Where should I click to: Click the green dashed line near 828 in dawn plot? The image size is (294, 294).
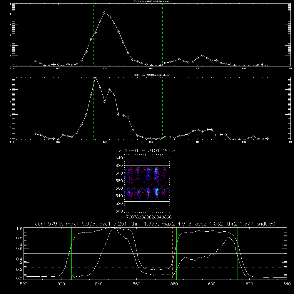pyautogui.click(x=93, y=35)
